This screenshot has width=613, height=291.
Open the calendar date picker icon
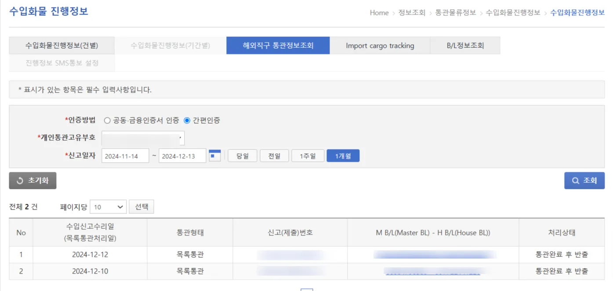215,155
